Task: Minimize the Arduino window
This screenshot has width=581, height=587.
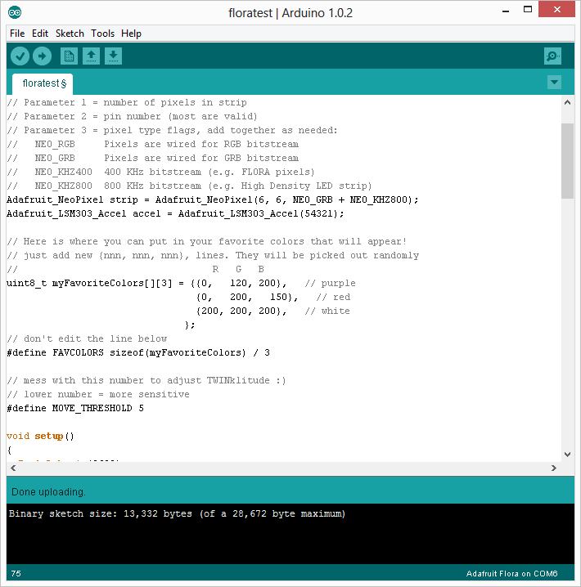Action: coord(506,11)
